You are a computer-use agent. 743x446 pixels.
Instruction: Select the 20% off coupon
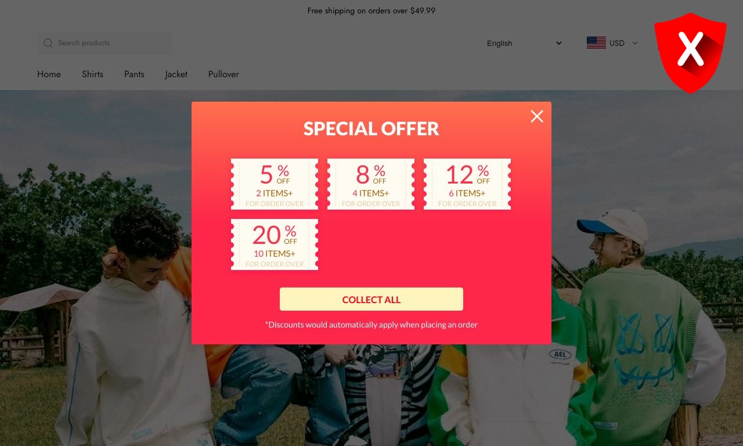pyautogui.click(x=275, y=244)
